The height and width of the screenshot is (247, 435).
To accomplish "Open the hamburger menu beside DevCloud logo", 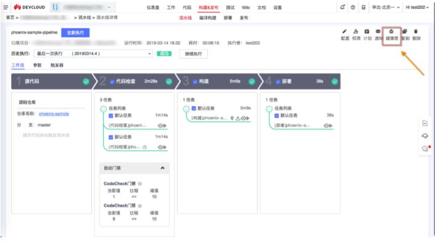I will pos(6,7).
